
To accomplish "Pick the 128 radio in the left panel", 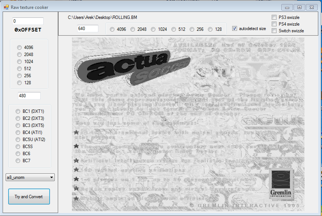I will [x=19, y=83].
